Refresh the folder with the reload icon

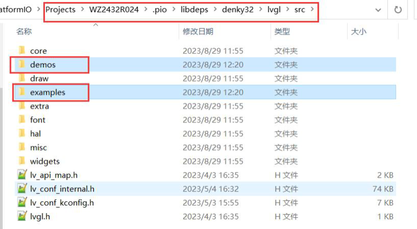click(398, 10)
